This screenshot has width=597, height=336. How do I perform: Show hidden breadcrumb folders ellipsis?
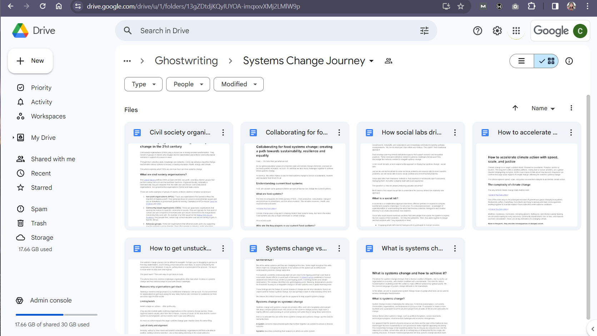point(127,61)
